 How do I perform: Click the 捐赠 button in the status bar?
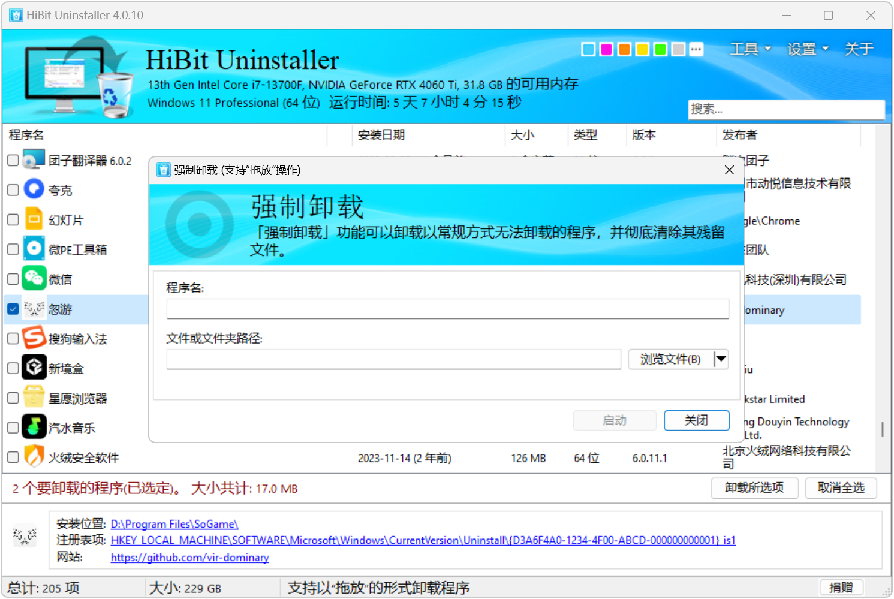[x=841, y=588]
